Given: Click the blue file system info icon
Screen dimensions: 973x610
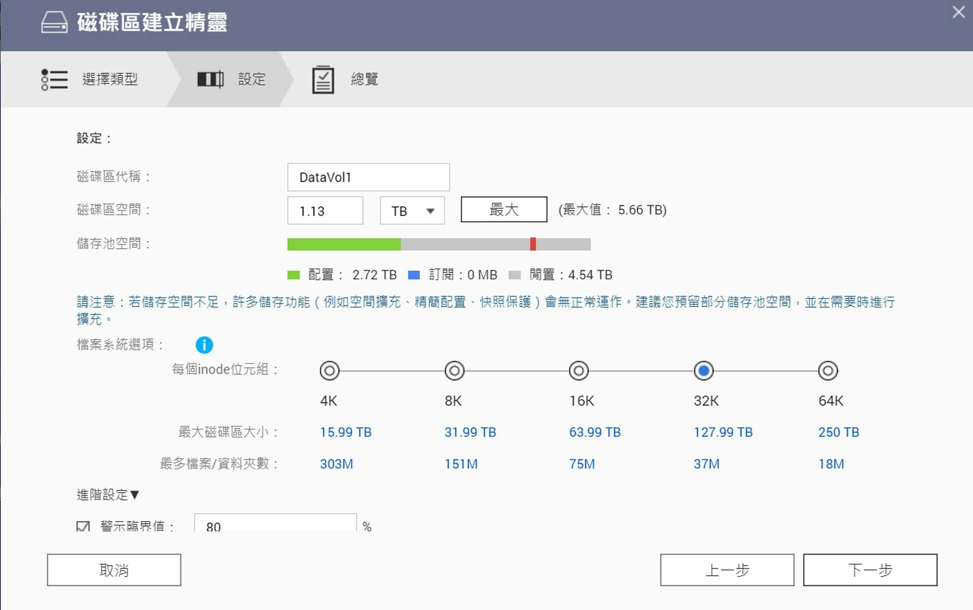Looking at the screenshot, I should tap(204, 345).
